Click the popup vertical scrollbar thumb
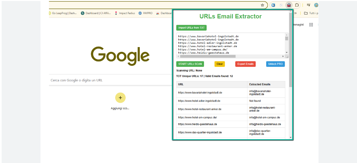This screenshot has height=163, width=357. [290, 50]
